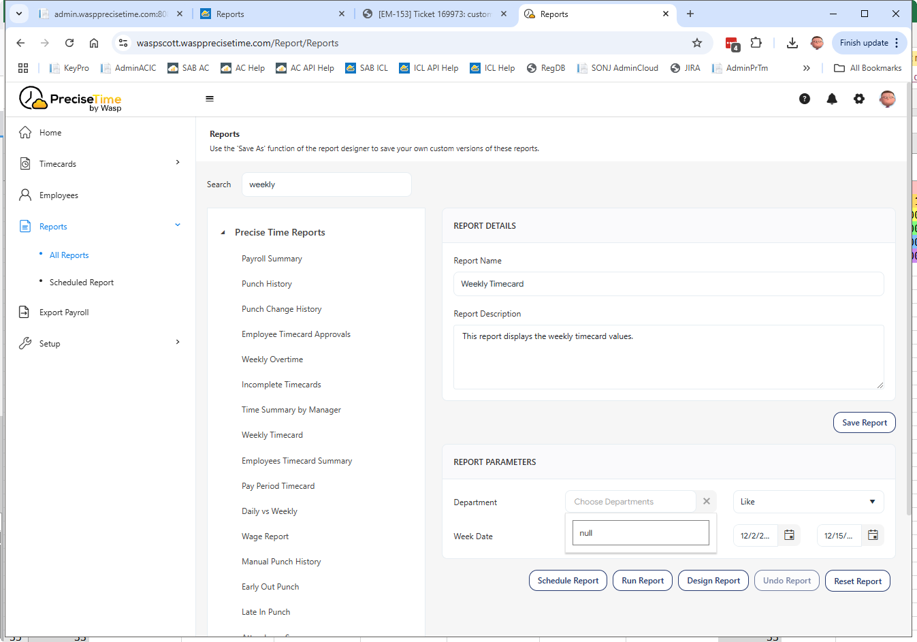Open Chrome apps grid icon

pyautogui.click(x=23, y=68)
